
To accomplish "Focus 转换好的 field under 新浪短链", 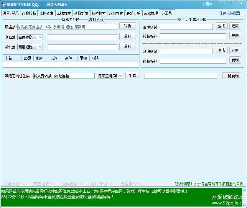I will pyautogui.click(x=193, y=61).
